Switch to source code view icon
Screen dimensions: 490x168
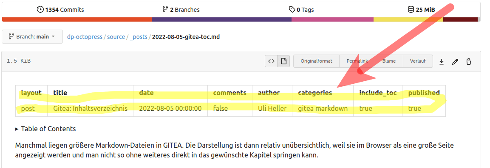271,61
